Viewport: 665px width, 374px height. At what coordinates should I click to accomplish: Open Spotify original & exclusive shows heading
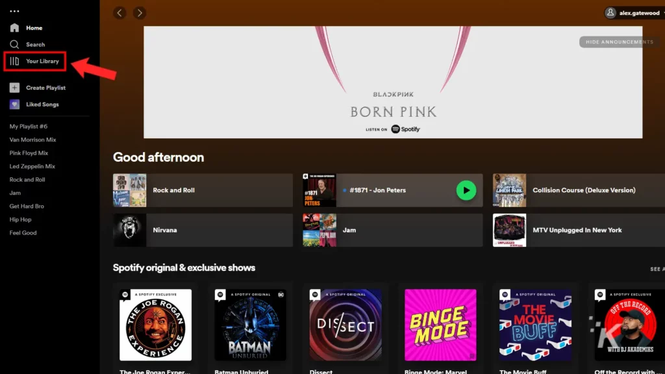coord(184,268)
